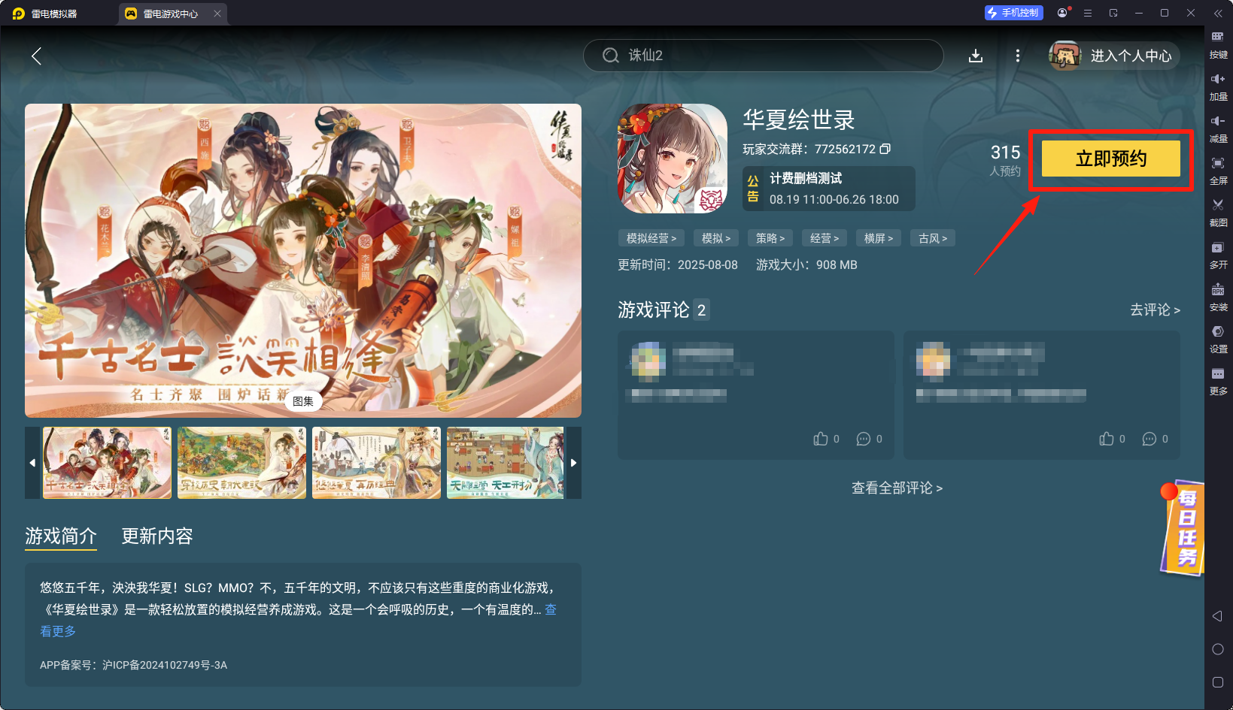Open the 横屏 category tag

[x=879, y=238]
